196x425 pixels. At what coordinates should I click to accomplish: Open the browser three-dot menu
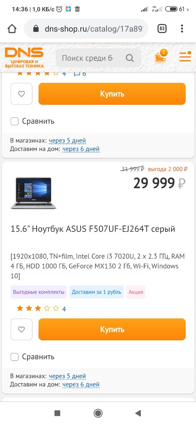tap(182, 29)
